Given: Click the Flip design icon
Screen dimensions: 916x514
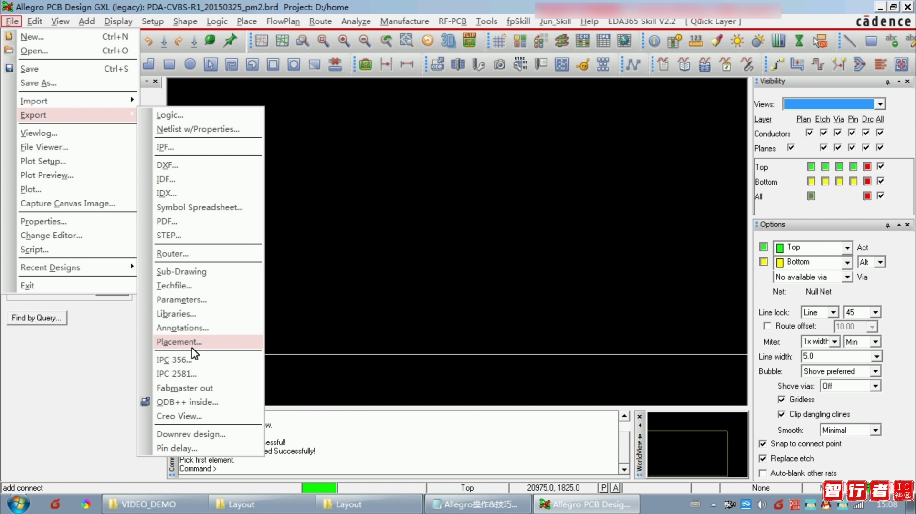Looking at the screenshot, I should (470, 41).
